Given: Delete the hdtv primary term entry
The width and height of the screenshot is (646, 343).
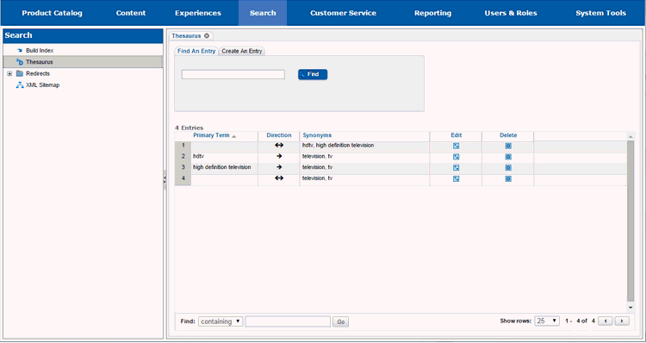Looking at the screenshot, I should coord(508,157).
